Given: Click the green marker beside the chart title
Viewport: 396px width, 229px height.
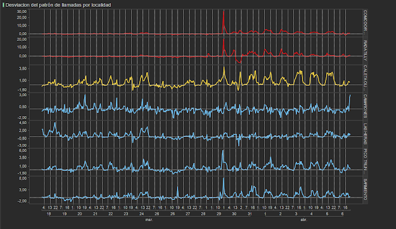Looking at the screenshot, I should coord(3,5).
